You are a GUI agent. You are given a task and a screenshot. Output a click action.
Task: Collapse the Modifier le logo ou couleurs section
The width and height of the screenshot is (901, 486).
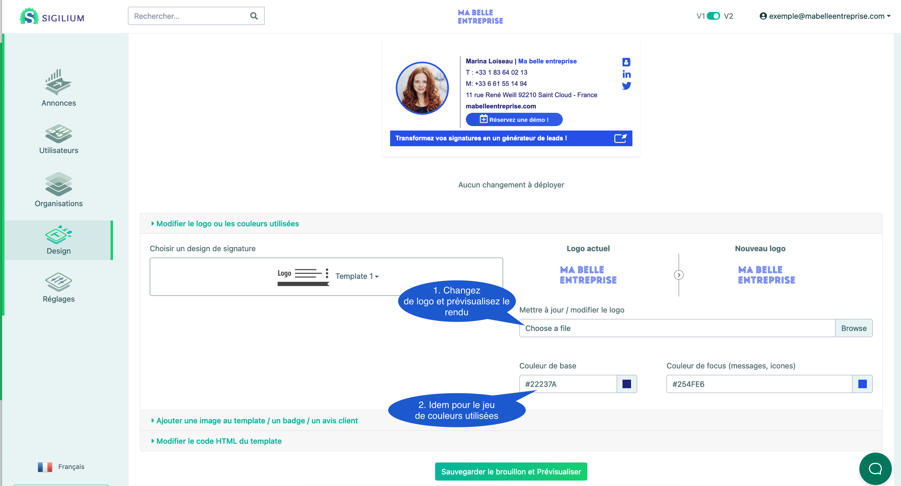[227, 224]
